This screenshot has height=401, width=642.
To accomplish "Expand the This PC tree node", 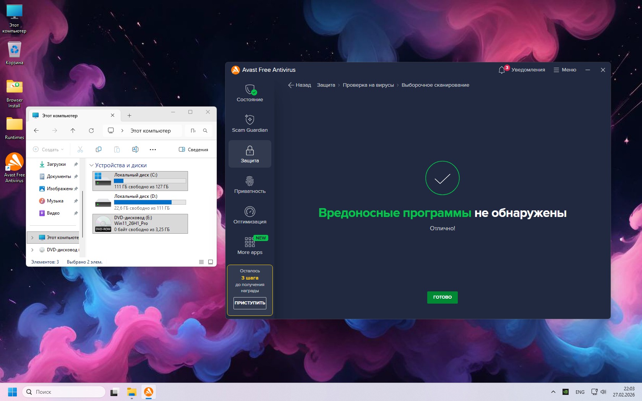I will [x=32, y=238].
